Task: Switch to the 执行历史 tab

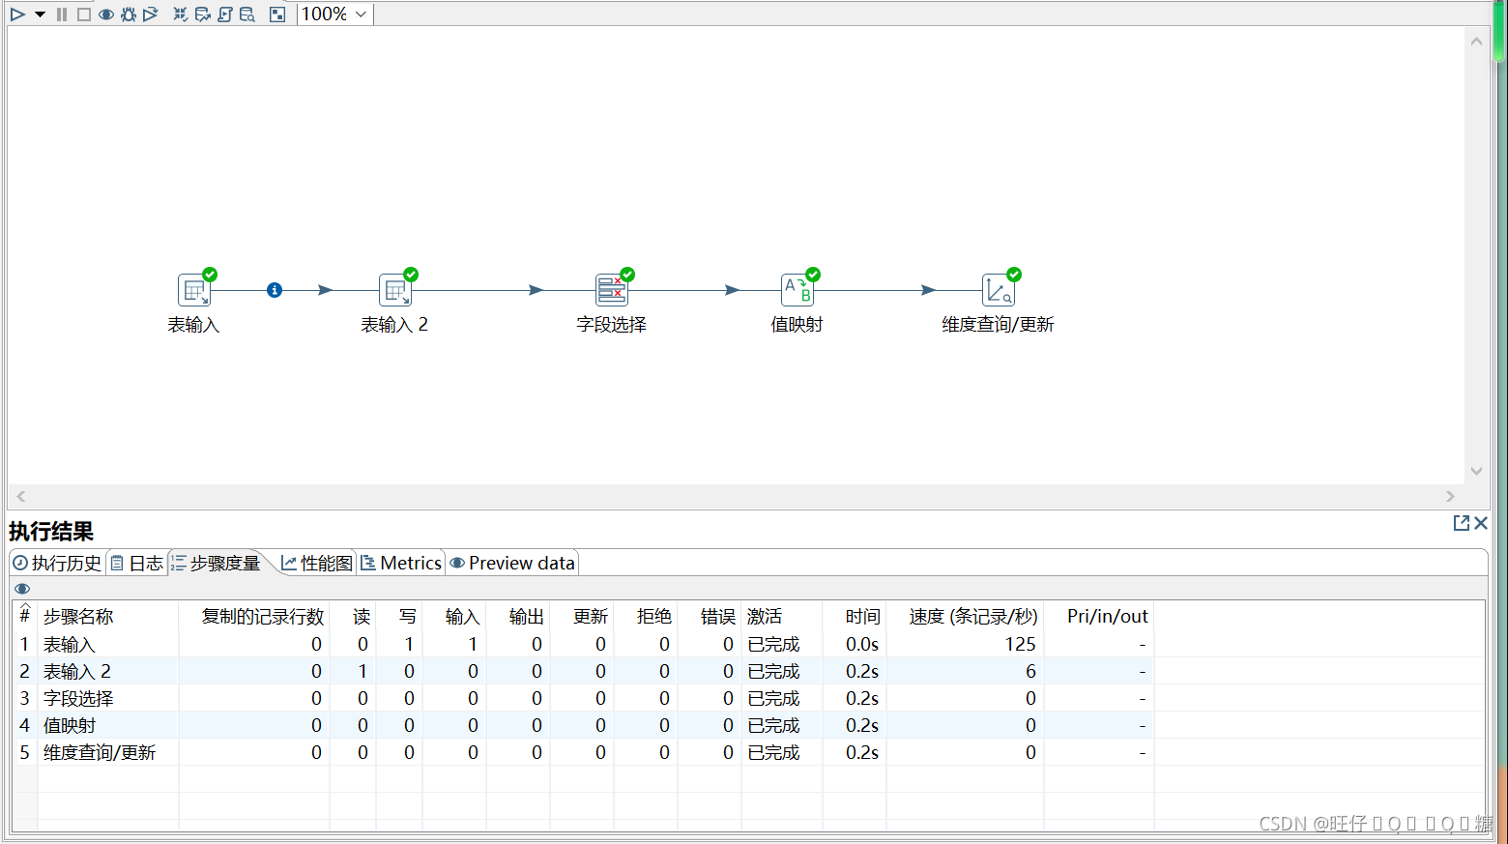Action: pyautogui.click(x=57, y=563)
